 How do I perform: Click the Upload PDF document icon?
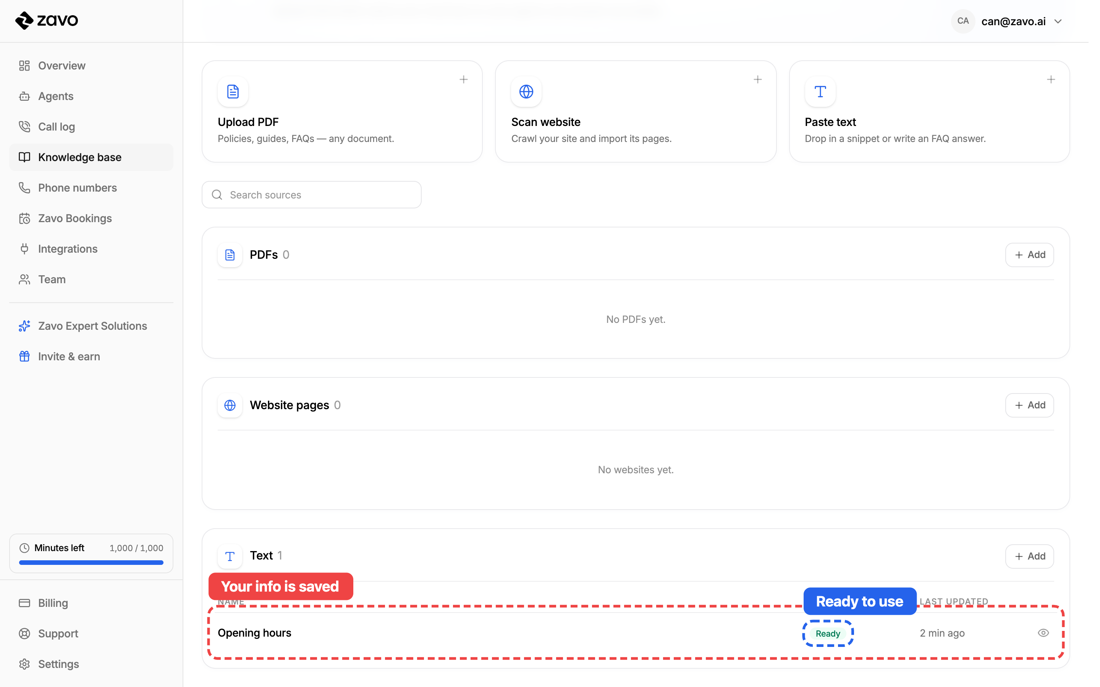coord(233,91)
